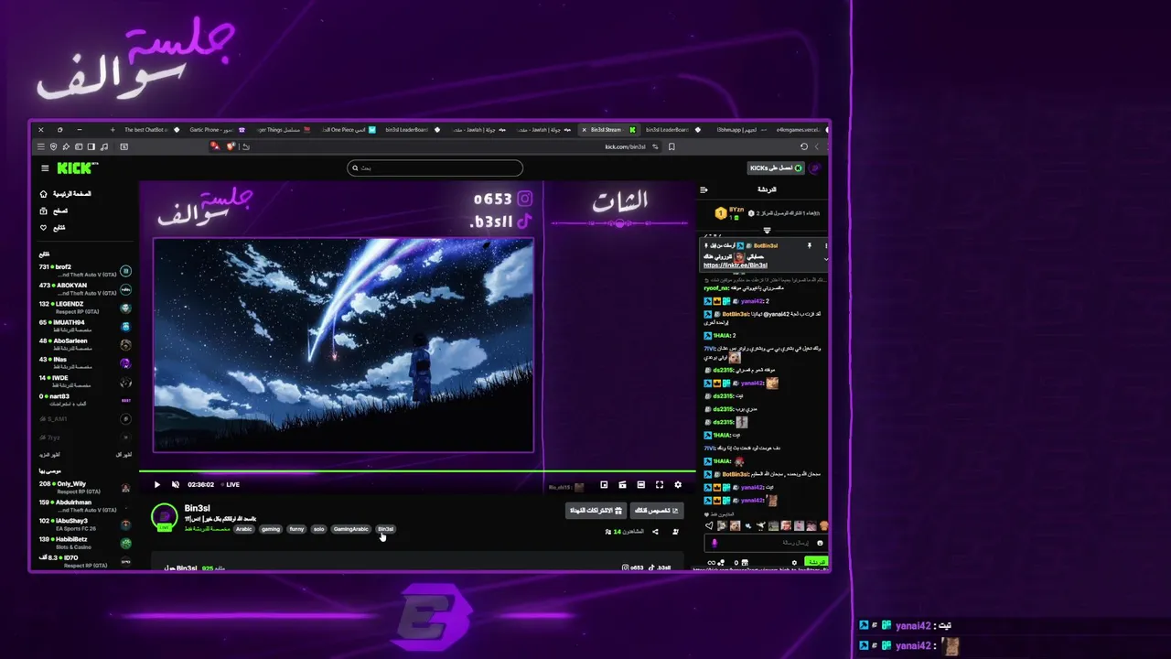Open the Browse item in Kick sidebar
This screenshot has width=1171, height=659.
pyautogui.click(x=55, y=211)
